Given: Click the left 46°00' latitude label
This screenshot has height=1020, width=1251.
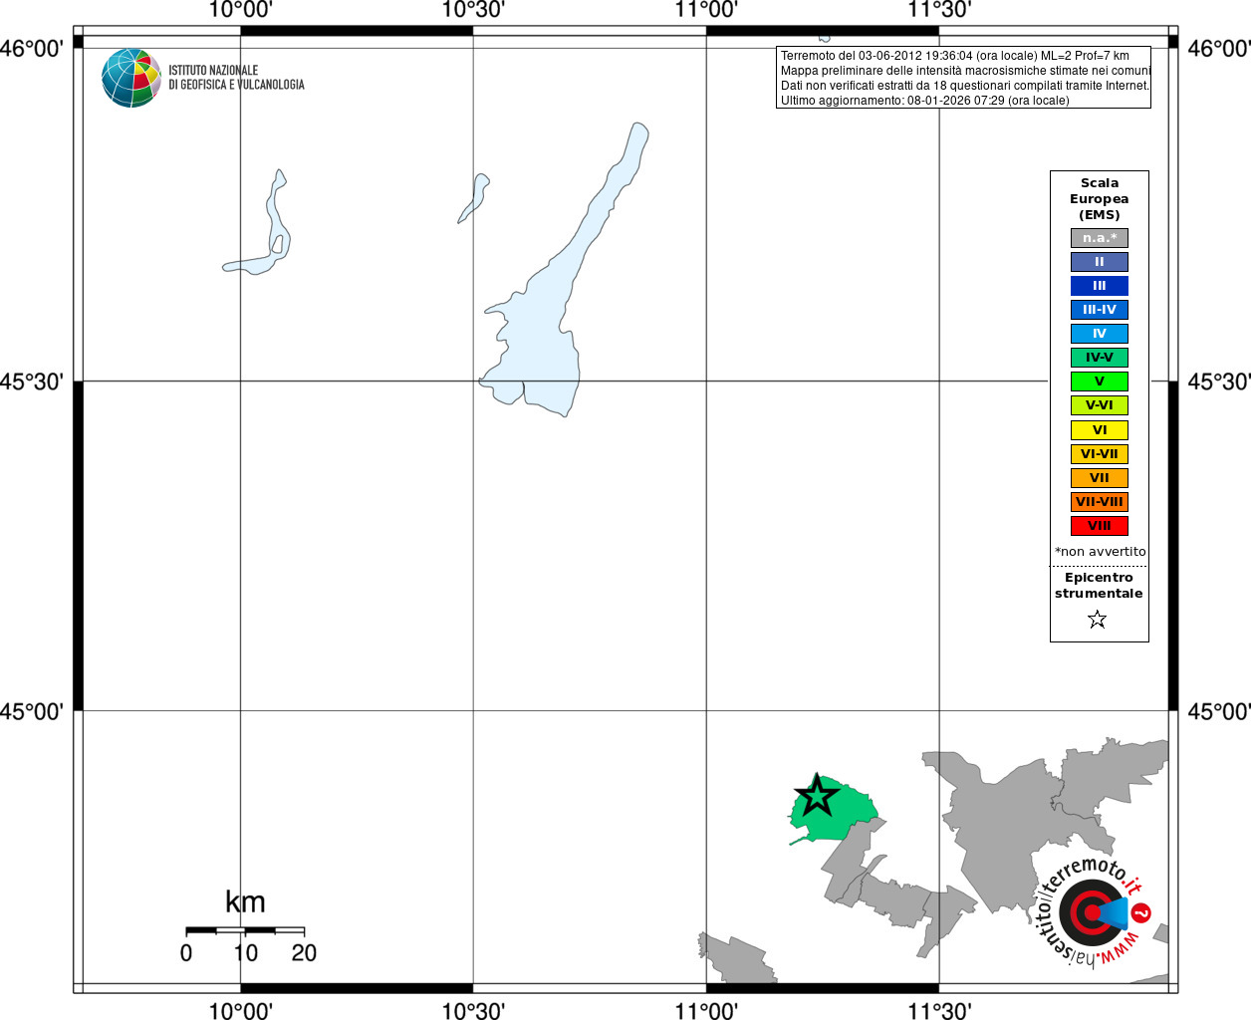Looking at the screenshot, I should point(32,49).
